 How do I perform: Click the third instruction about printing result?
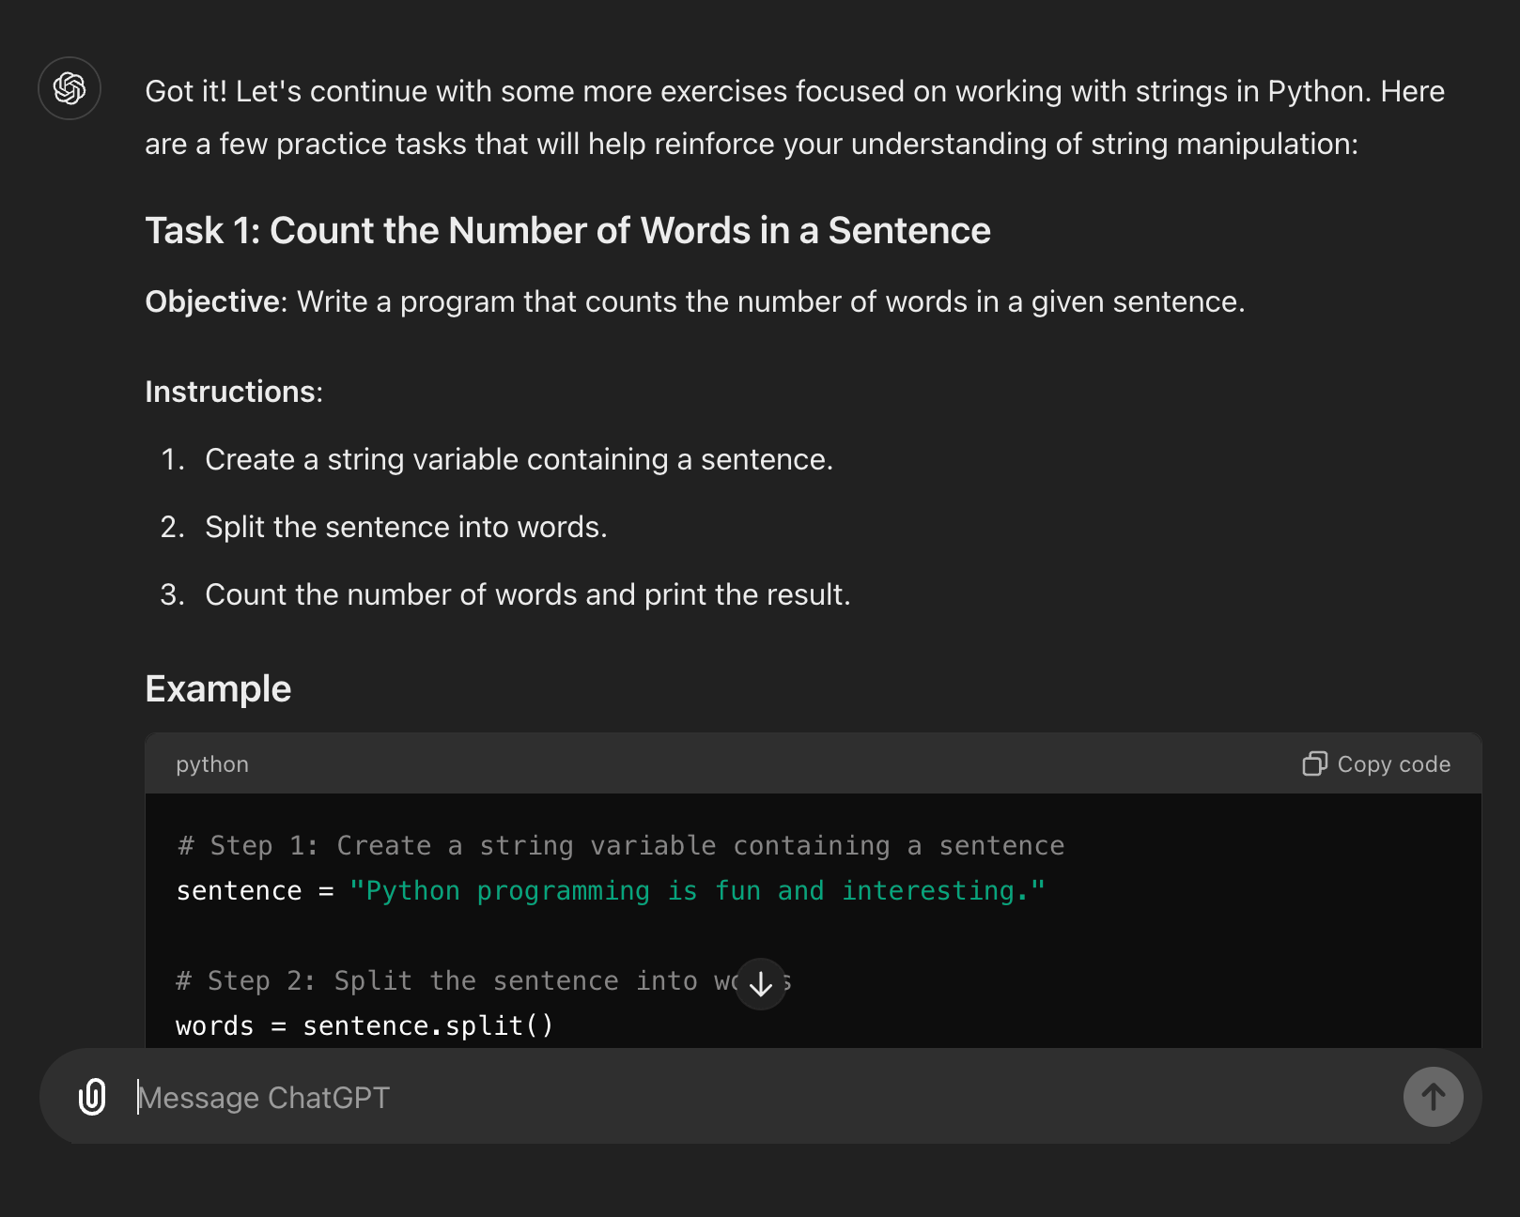[527, 594]
